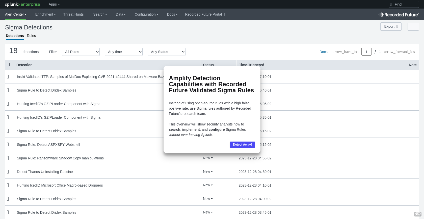Go to next page arrow_forward_ios
The image size is (424, 219).
tap(399, 52)
